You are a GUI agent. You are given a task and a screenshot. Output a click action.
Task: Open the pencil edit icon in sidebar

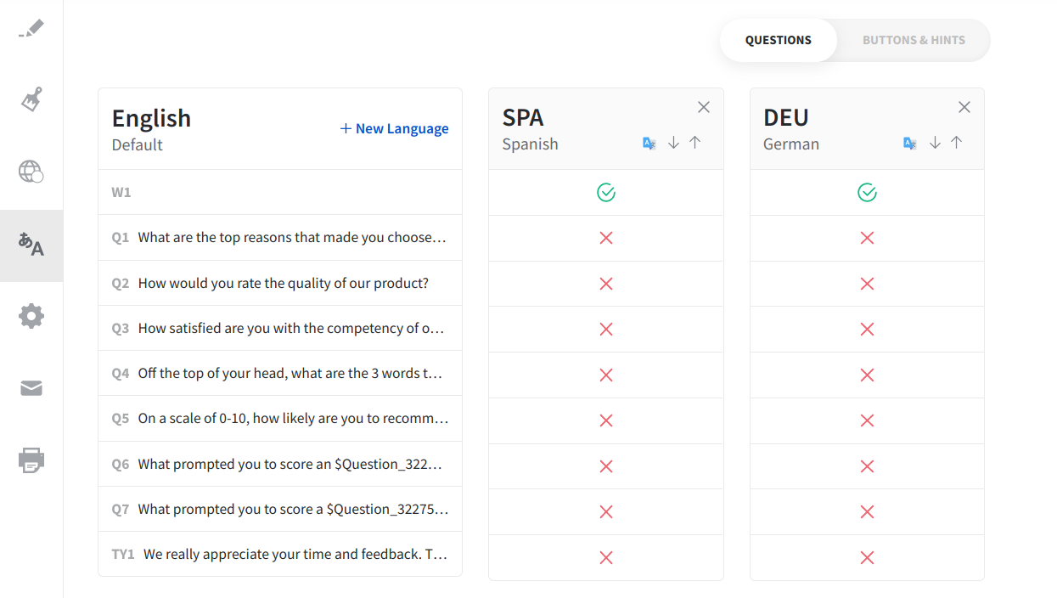31,29
